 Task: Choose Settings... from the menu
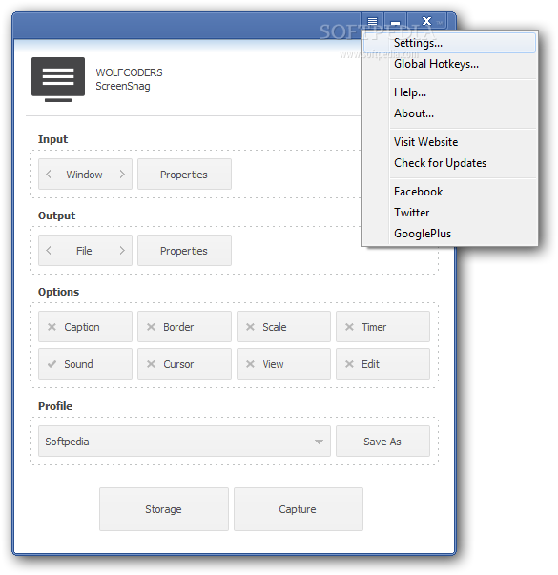[449, 43]
